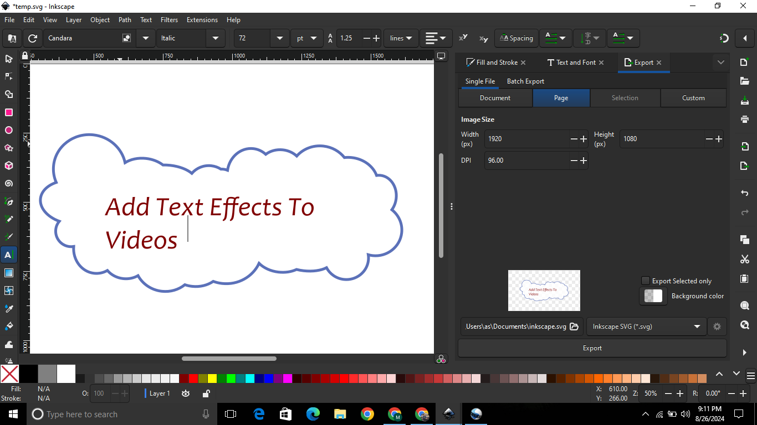Toggle Layer 1 visibility eye icon
757x425 pixels.
click(186, 393)
